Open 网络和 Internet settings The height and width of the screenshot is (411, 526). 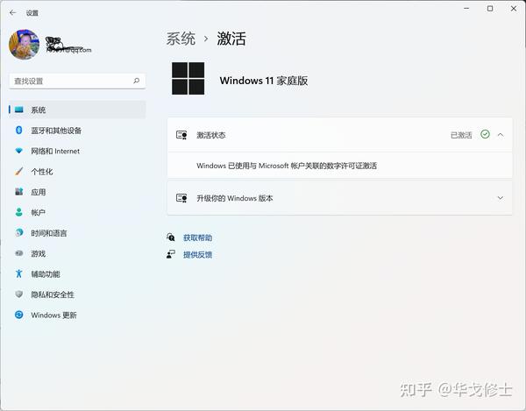[x=77, y=151]
